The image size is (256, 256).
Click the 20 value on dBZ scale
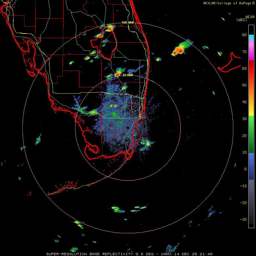244,135
